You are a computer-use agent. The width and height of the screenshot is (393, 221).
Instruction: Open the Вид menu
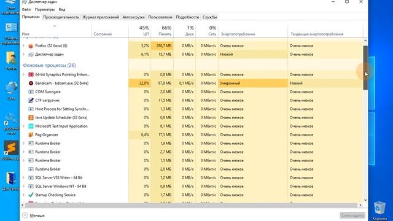click(x=62, y=10)
